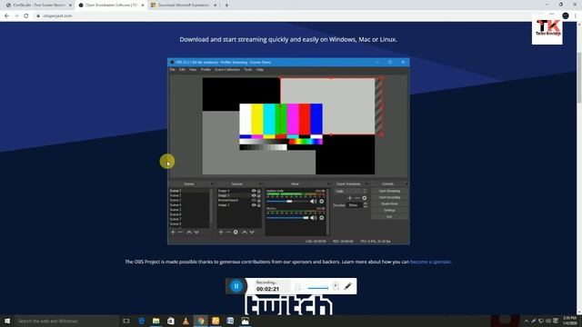Open source properties gear in Sources

click(x=236, y=233)
